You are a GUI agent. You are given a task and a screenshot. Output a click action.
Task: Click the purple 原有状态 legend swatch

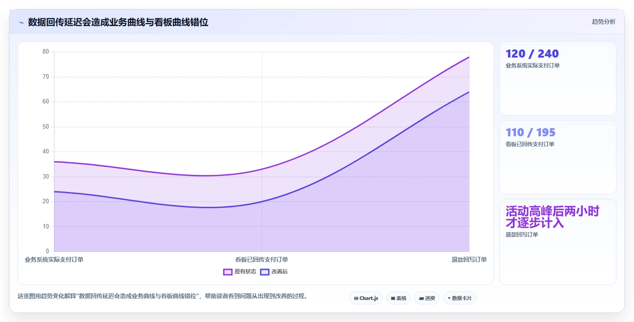(228, 272)
